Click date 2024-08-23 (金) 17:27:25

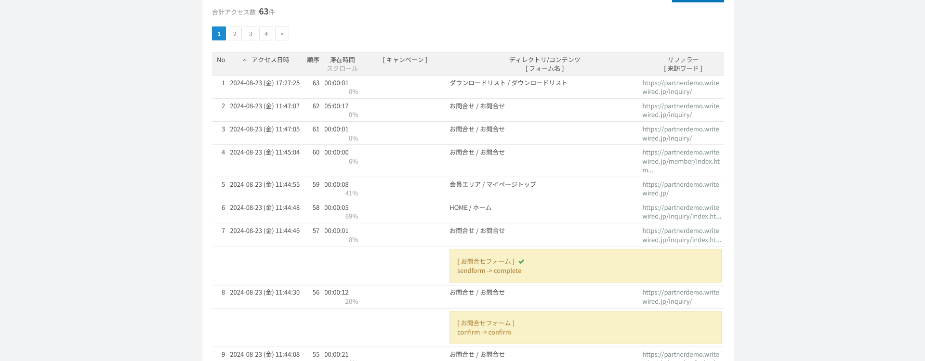click(x=264, y=83)
